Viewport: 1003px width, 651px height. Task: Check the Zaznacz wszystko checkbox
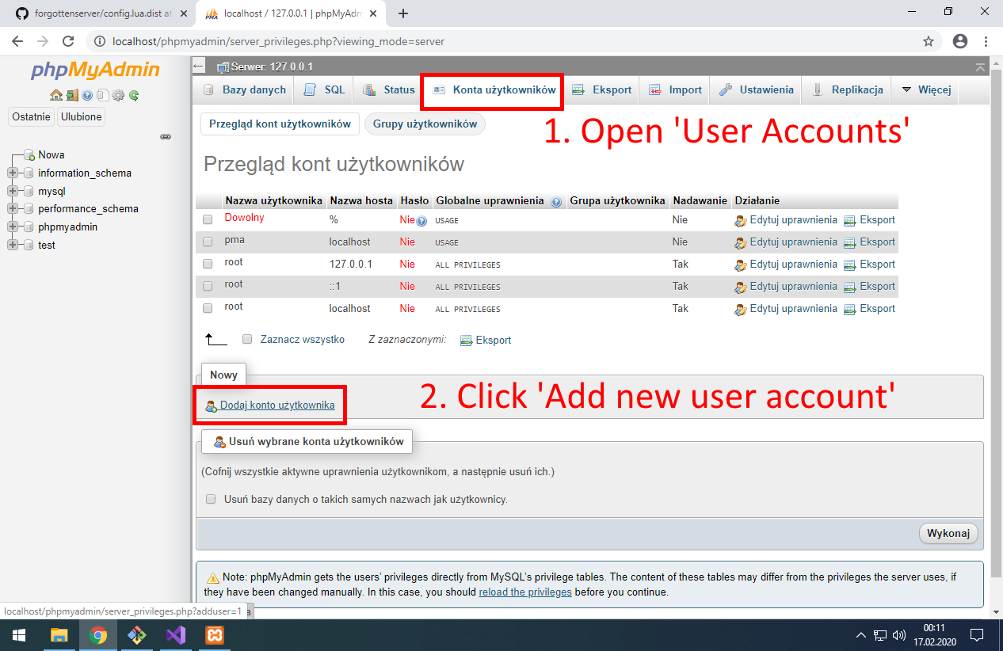(x=247, y=338)
